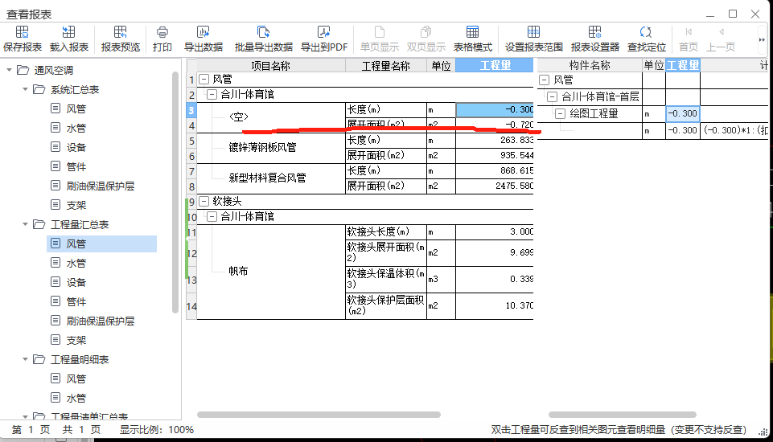Open 管件 under 工程量汇总表
Image resolution: width=773 pixels, height=442 pixels.
tap(76, 301)
